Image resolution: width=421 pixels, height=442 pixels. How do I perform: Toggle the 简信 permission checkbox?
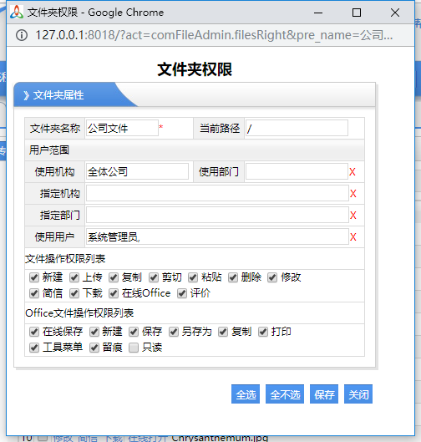[x=34, y=293]
